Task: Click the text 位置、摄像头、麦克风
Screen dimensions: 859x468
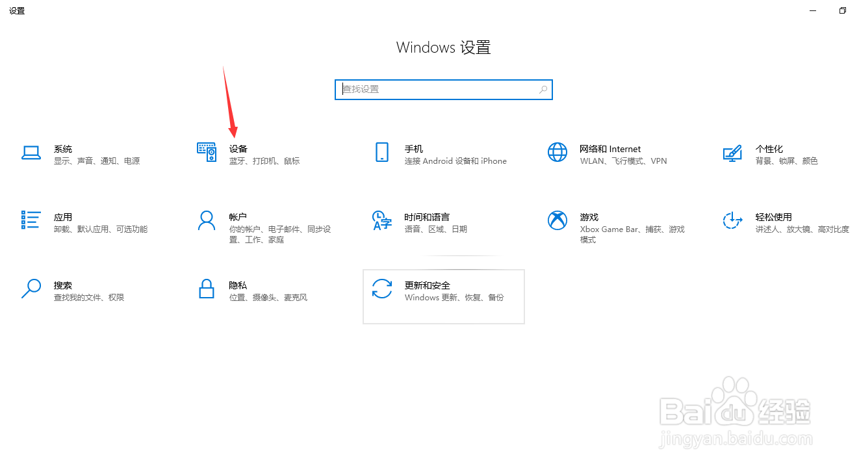Action: click(x=268, y=298)
